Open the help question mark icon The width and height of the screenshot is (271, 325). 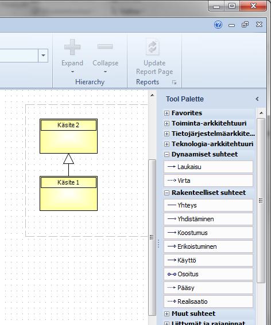click(x=218, y=25)
